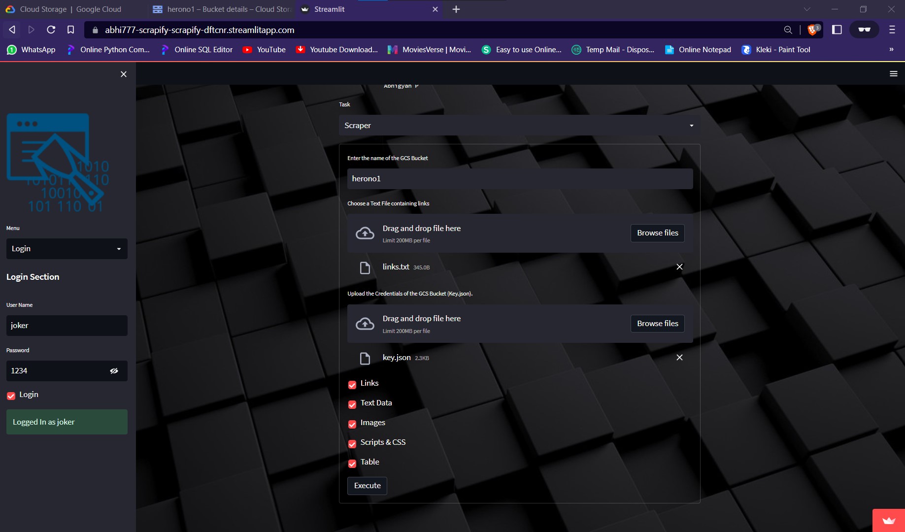
Task: Click the site lock icon in address bar
Action: (95, 30)
